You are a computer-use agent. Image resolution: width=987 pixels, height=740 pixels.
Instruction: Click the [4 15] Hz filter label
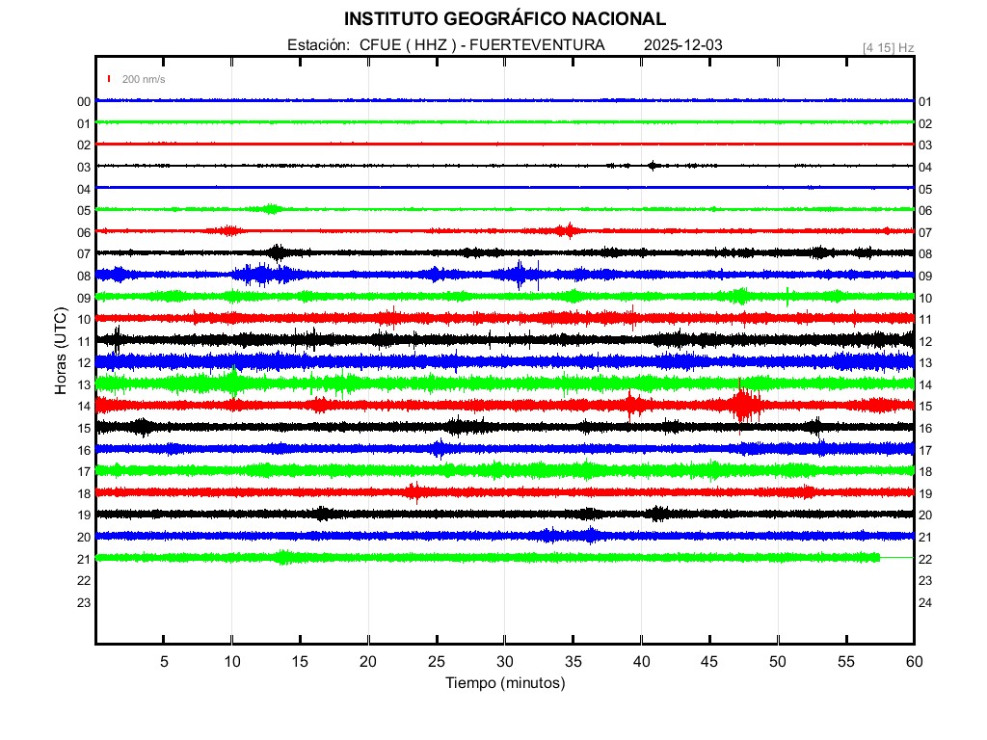[x=888, y=47]
